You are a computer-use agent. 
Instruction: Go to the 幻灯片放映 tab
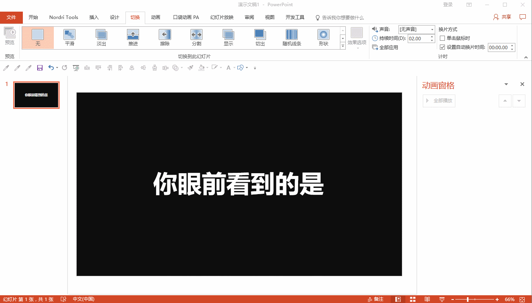coord(222,17)
